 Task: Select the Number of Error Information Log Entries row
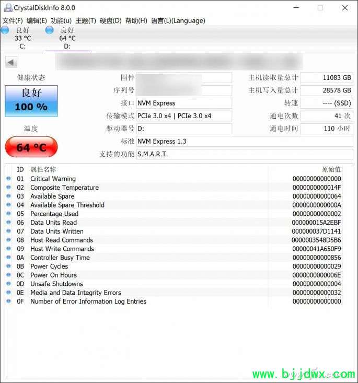coord(174,301)
